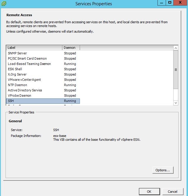Screen dimensions: 188x196
Task: Click the vSphere icon in title bar
Action: (x=4, y=4)
